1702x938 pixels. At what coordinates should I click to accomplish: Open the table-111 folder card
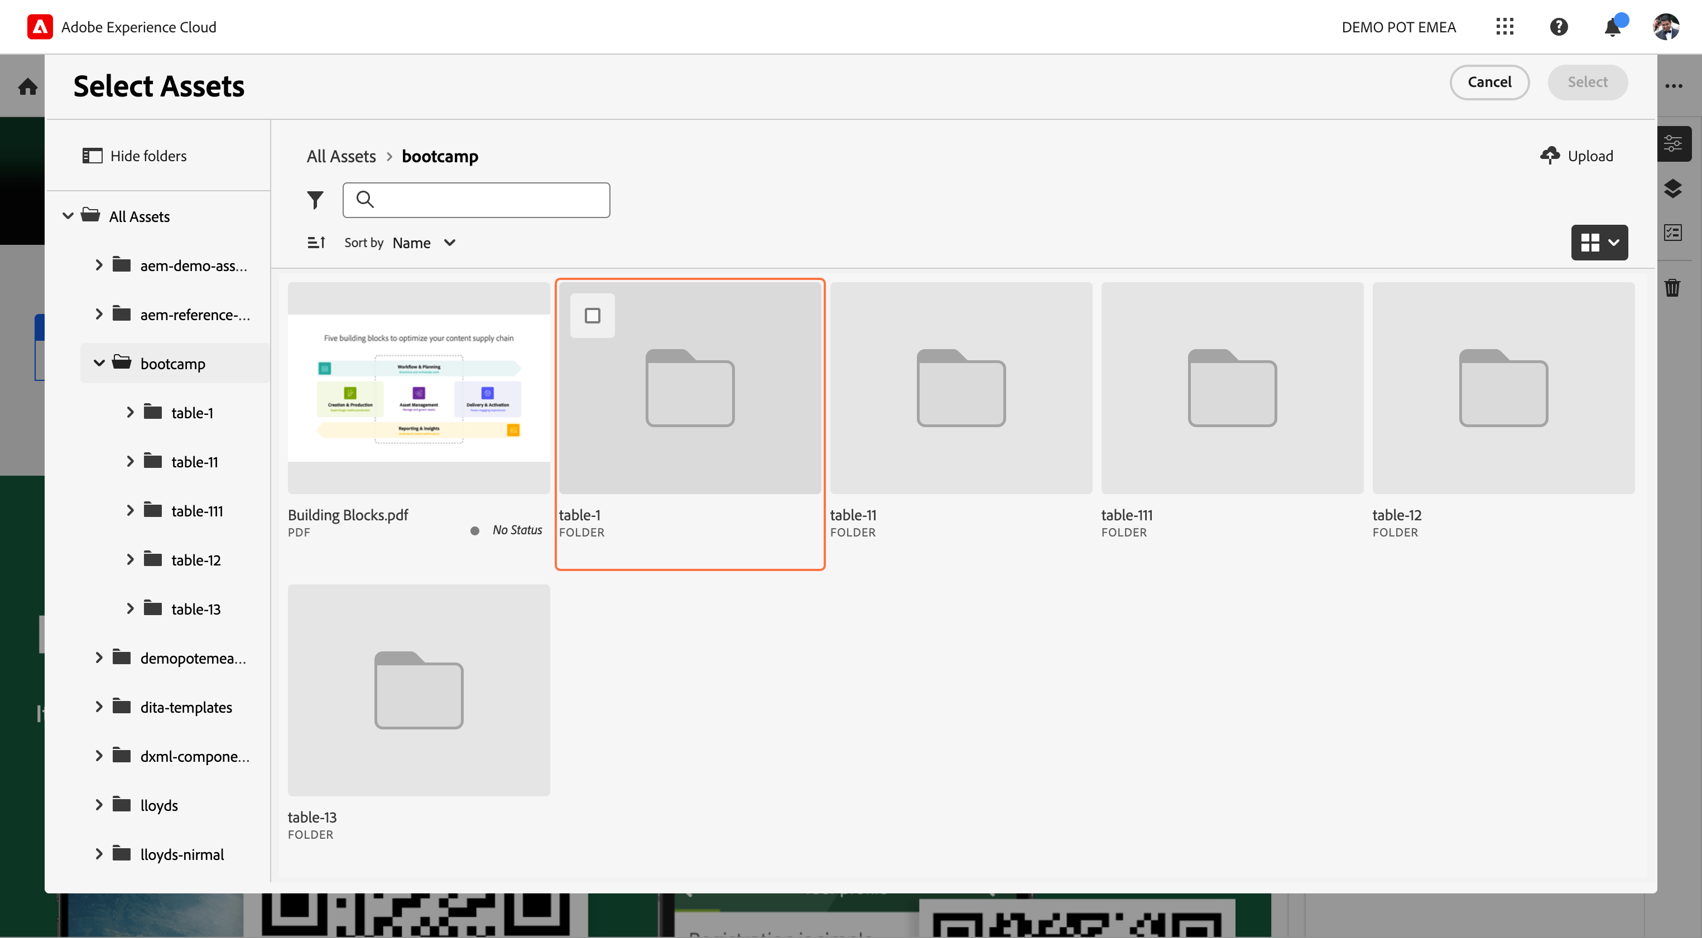(1232, 388)
